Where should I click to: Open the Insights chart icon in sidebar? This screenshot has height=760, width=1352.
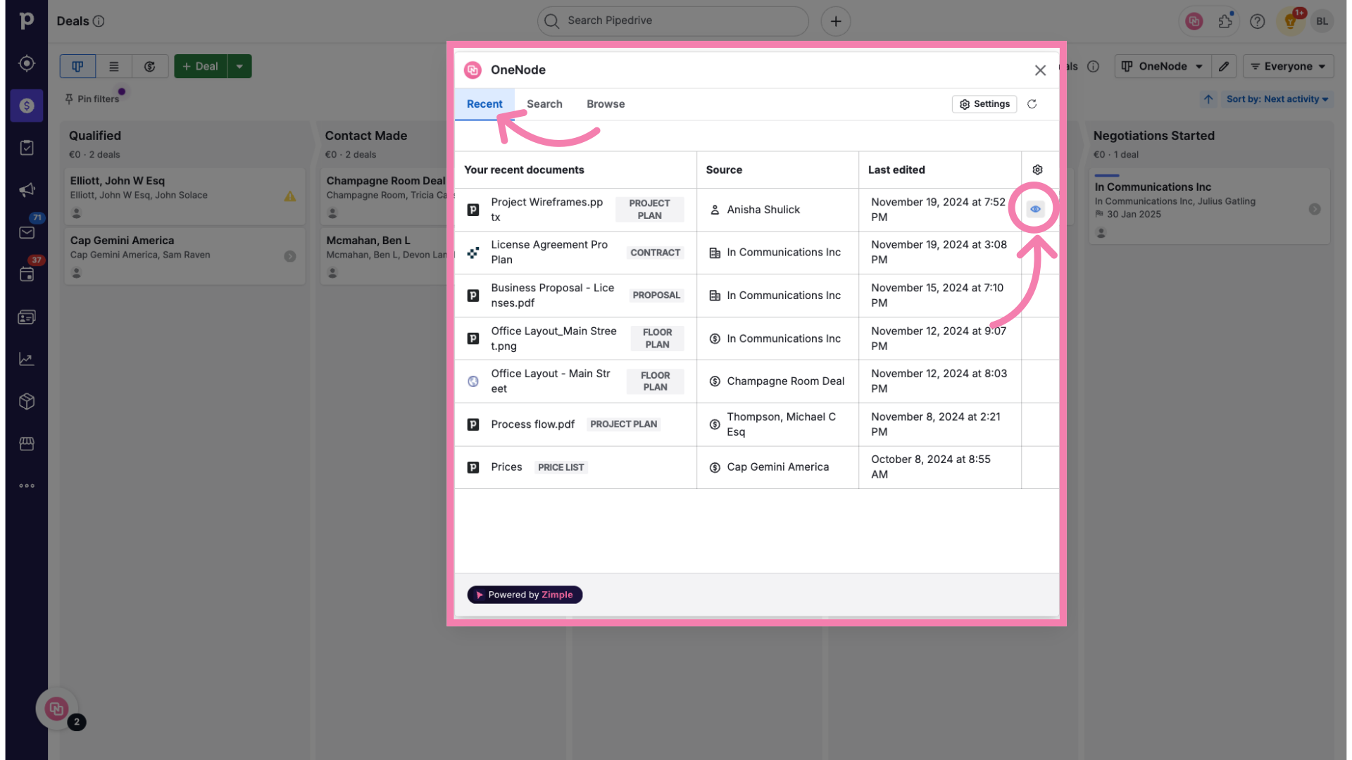[x=27, y=359]
